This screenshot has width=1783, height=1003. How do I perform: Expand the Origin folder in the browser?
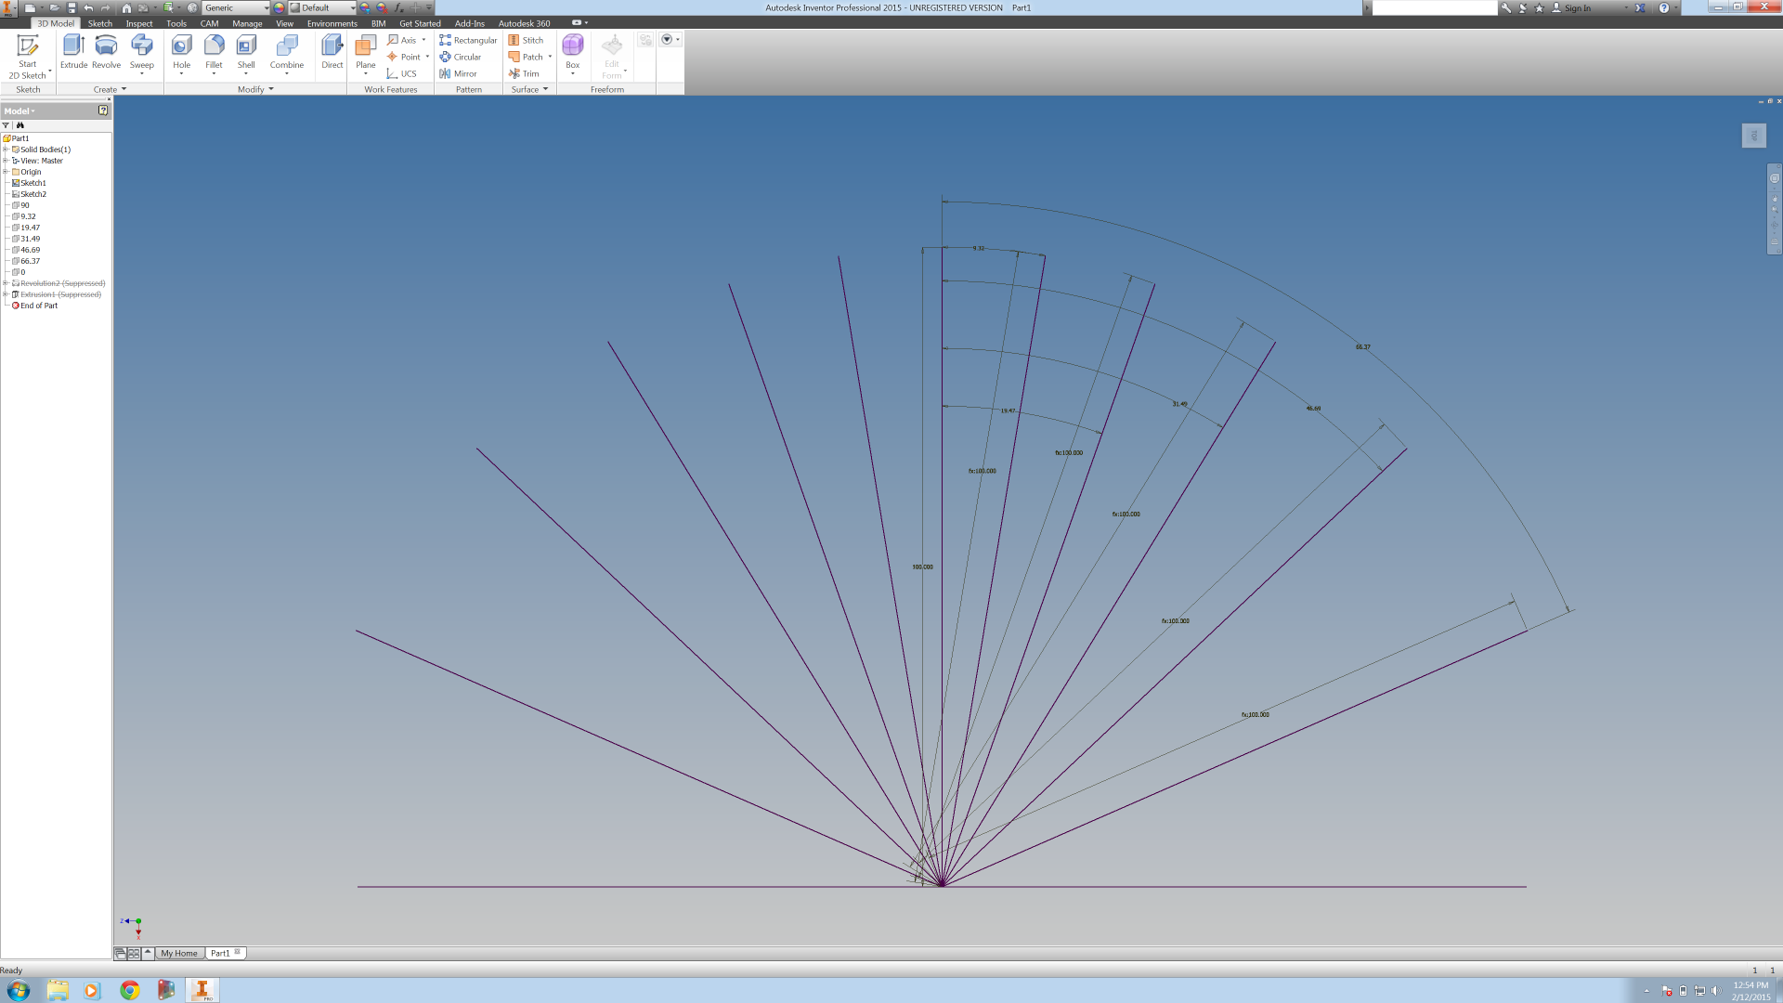pos(7,171)
